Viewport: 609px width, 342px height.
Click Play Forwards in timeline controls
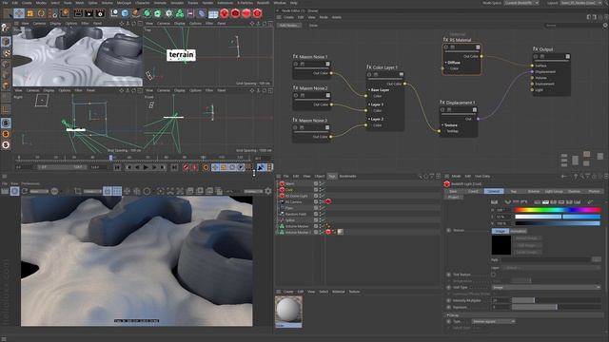[146, 167]
